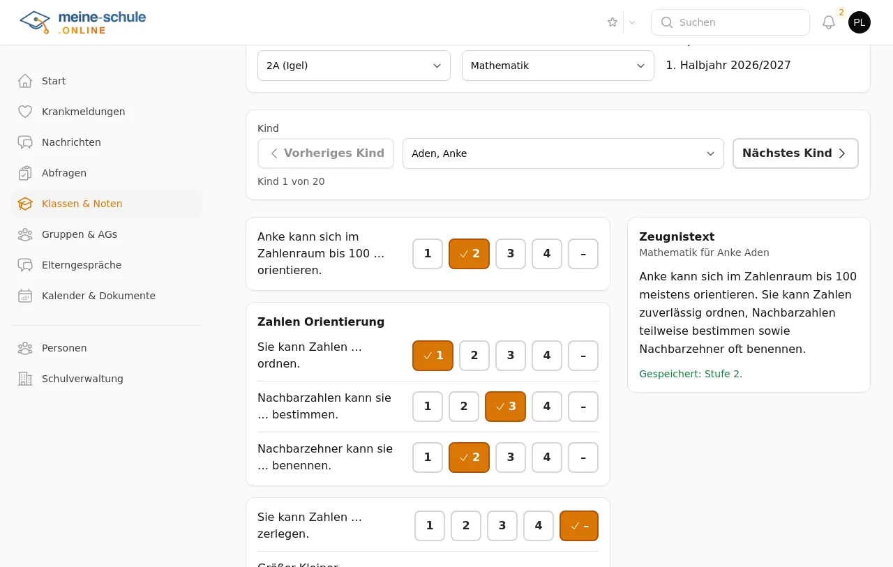
Task: Open the class dropdown showing 2A (Igel)
Action: click(x=354, y=66)
